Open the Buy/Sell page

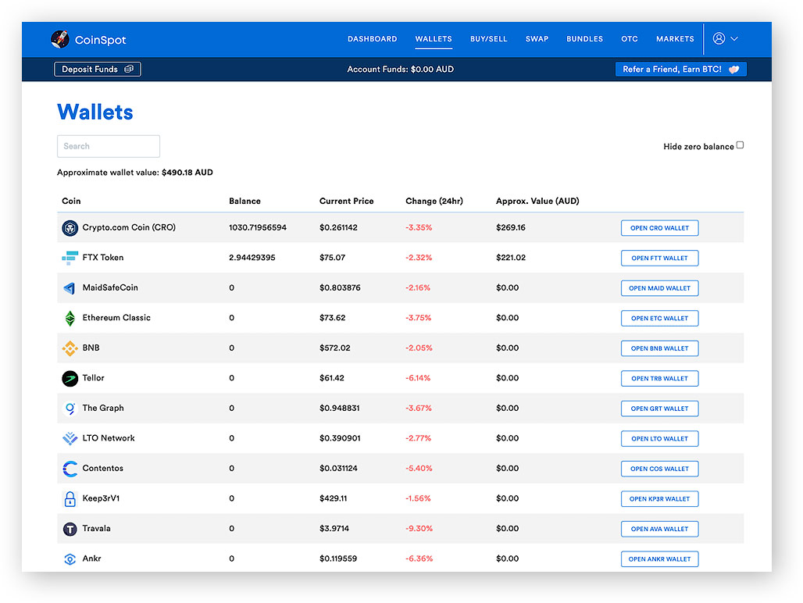488,39
